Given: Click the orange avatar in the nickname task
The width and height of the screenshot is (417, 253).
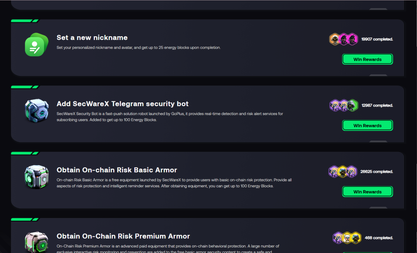Looking at the screenshot, I should [335, 39].
